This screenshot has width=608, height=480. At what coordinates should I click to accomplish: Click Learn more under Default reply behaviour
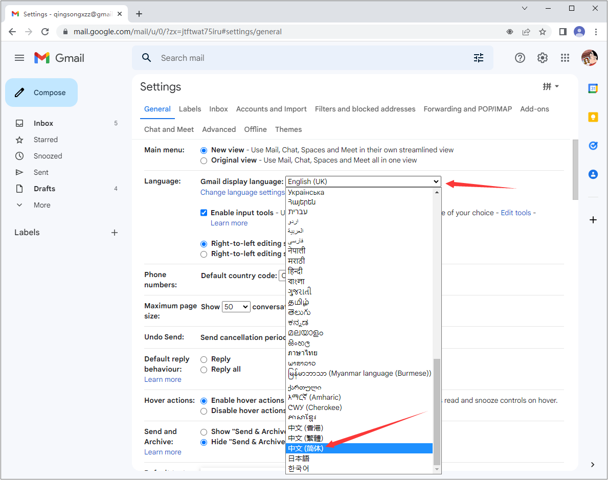pyautogui.click(x=163, y=380)
